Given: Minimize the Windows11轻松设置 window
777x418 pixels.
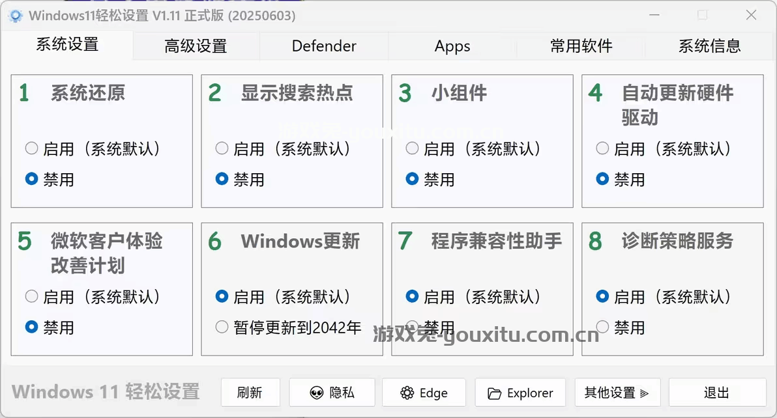Looking at the screenshot, I should [x=654, y=16].
